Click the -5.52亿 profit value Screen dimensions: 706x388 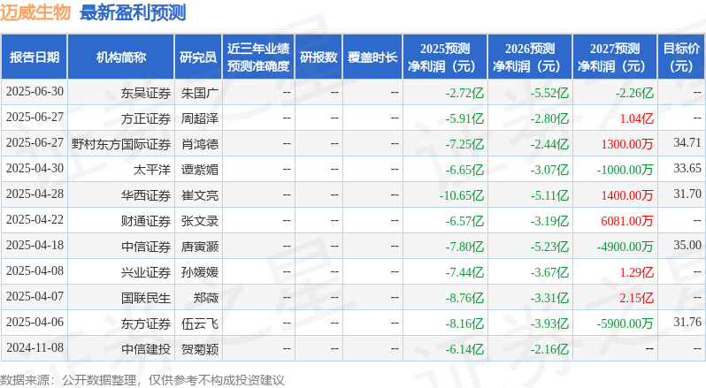[549, 93]
